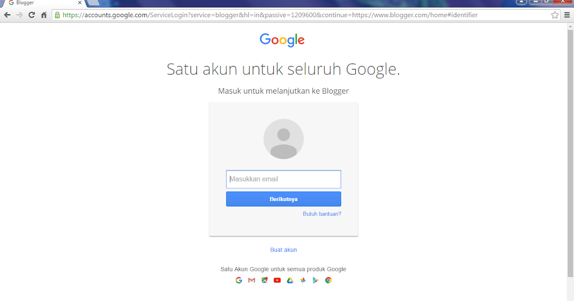Click the Google Play product icon
The image size is (574, 301).
316,280
